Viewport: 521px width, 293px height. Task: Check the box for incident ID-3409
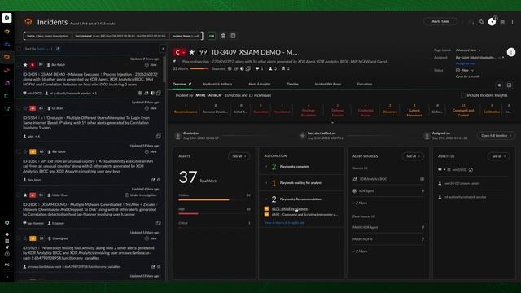19,65
